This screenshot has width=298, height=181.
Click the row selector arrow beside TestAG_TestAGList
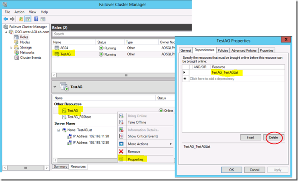tap(184, 72)
